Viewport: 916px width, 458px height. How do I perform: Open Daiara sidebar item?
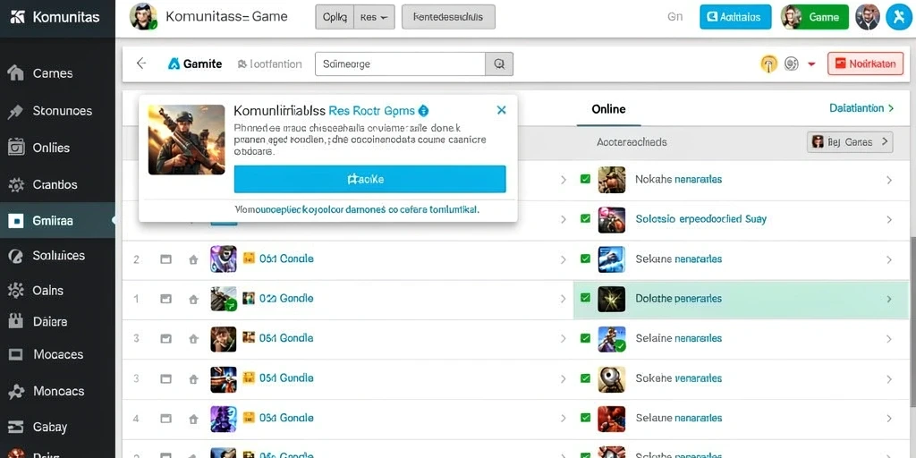pyautogui.click(x=57, y=321)
